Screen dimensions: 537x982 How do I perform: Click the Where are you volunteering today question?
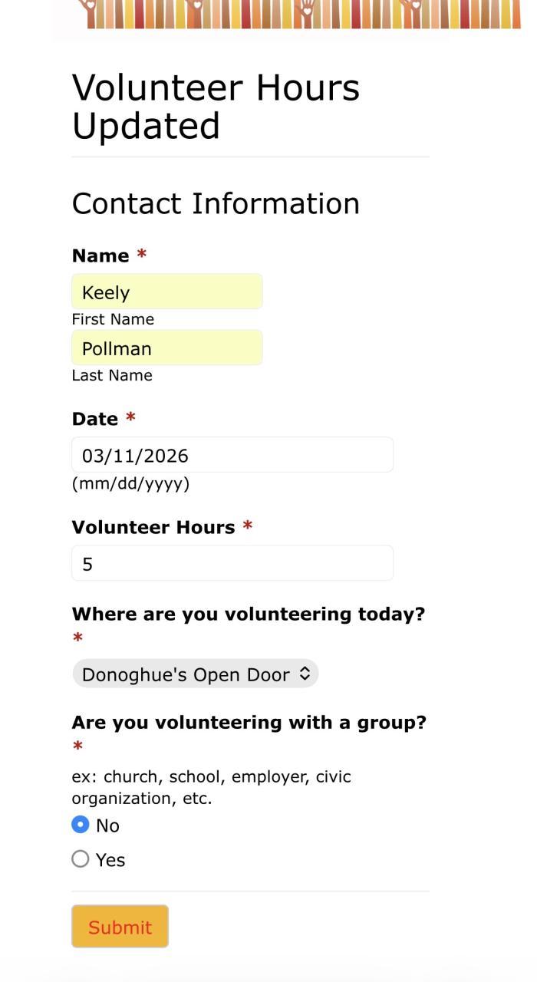point(248,615)
